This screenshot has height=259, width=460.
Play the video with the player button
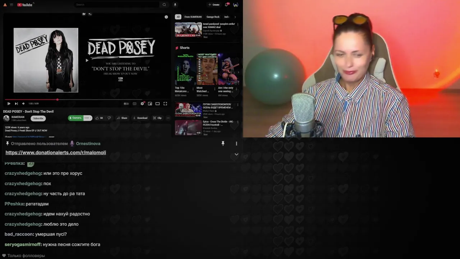[9, 104]
